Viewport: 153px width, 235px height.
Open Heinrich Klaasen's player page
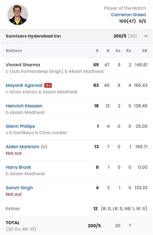pyautogui.click(x=24, y=106)
